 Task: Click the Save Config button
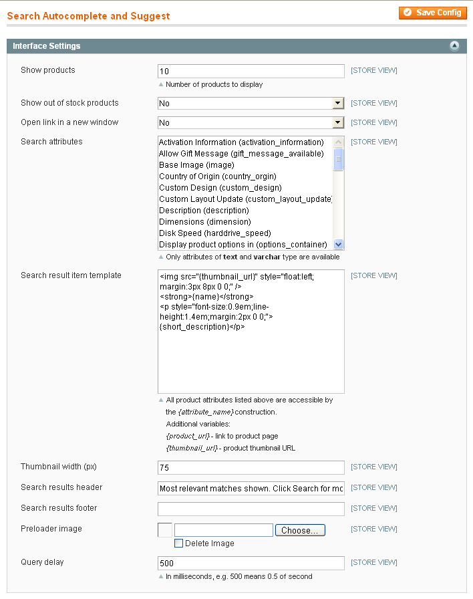(432, 13)
